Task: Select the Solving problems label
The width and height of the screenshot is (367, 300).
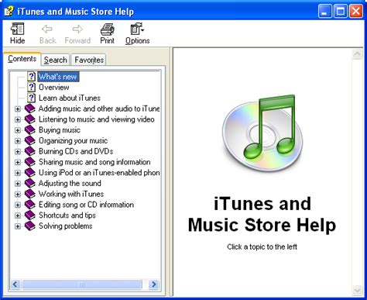Action: pyautogui.click(x=65, y=226)
